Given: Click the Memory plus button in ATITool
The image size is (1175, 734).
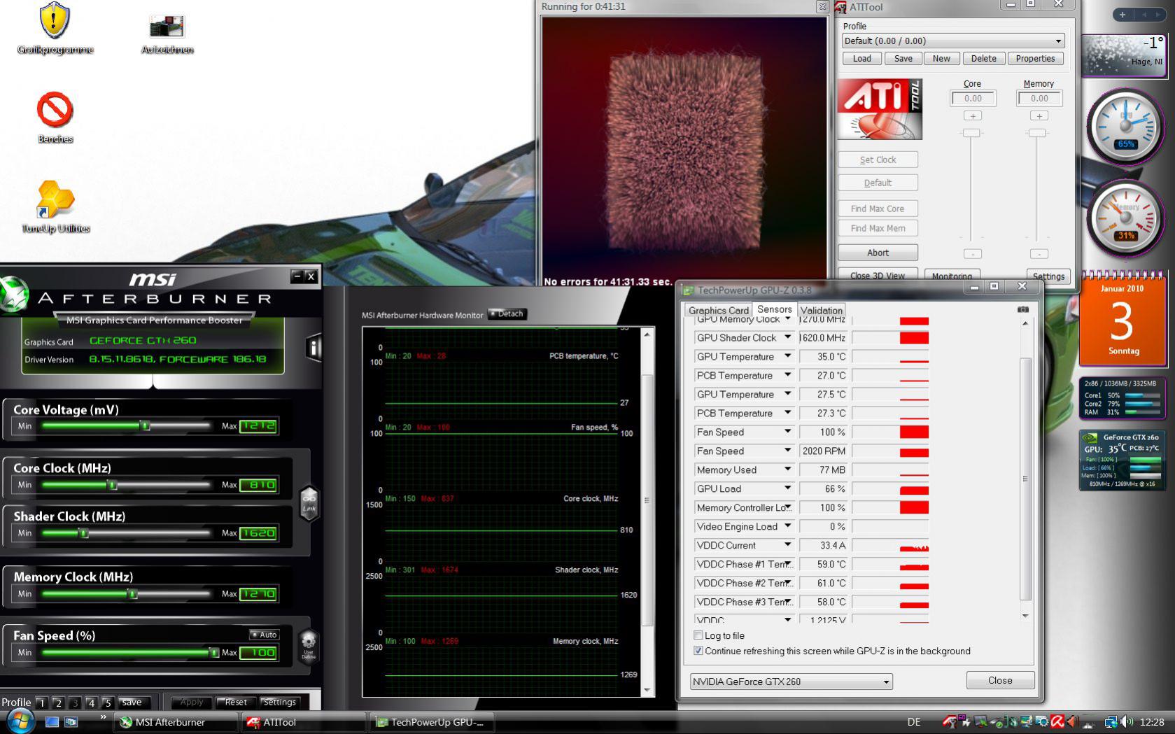Looking at the screenshot, I should tap(1039, 115).
